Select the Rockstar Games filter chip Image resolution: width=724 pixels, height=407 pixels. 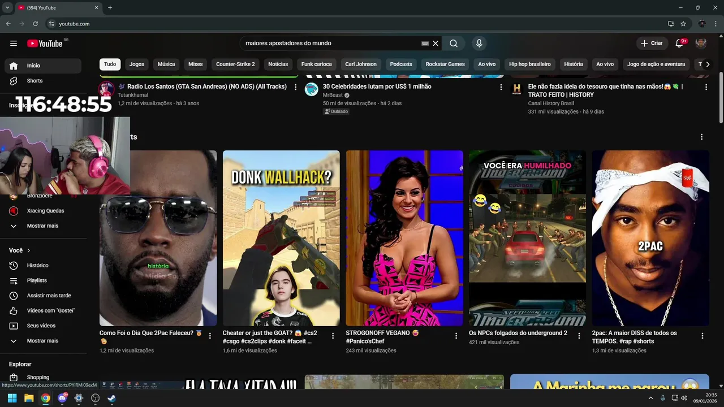(x=445, y=64)
